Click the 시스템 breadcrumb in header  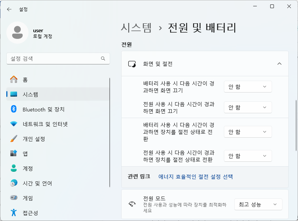[136, 28]
